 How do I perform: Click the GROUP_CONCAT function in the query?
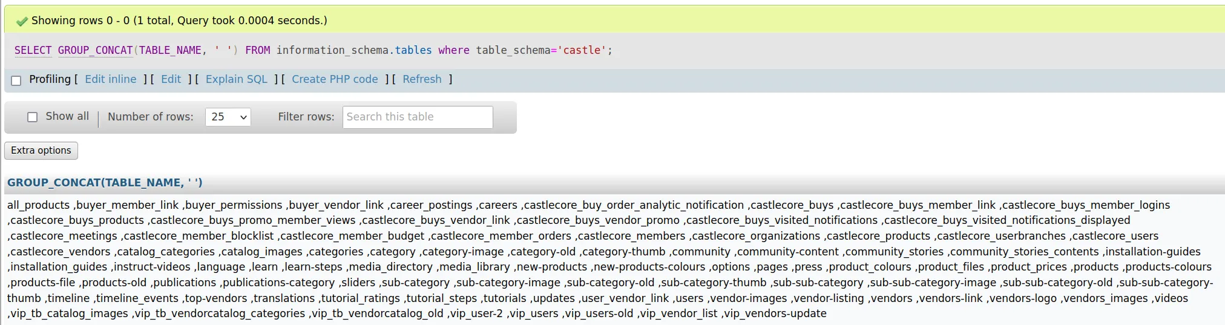click(x=96, y=50)
